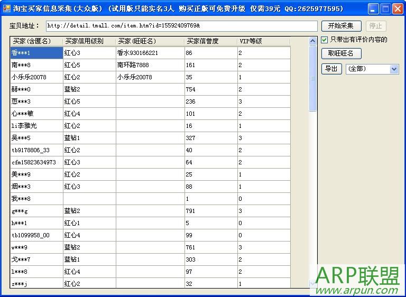Screen dimensions: 406x297
Task: Select the cell 香***1
Action: pos(36,53)
